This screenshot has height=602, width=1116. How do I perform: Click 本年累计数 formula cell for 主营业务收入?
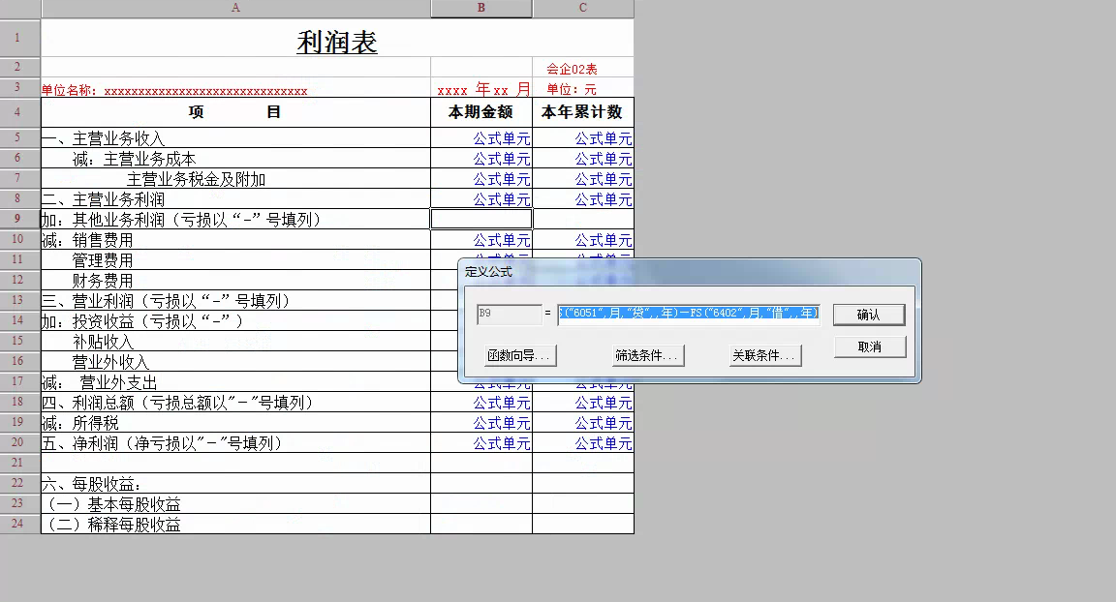[x=583, y=137]
